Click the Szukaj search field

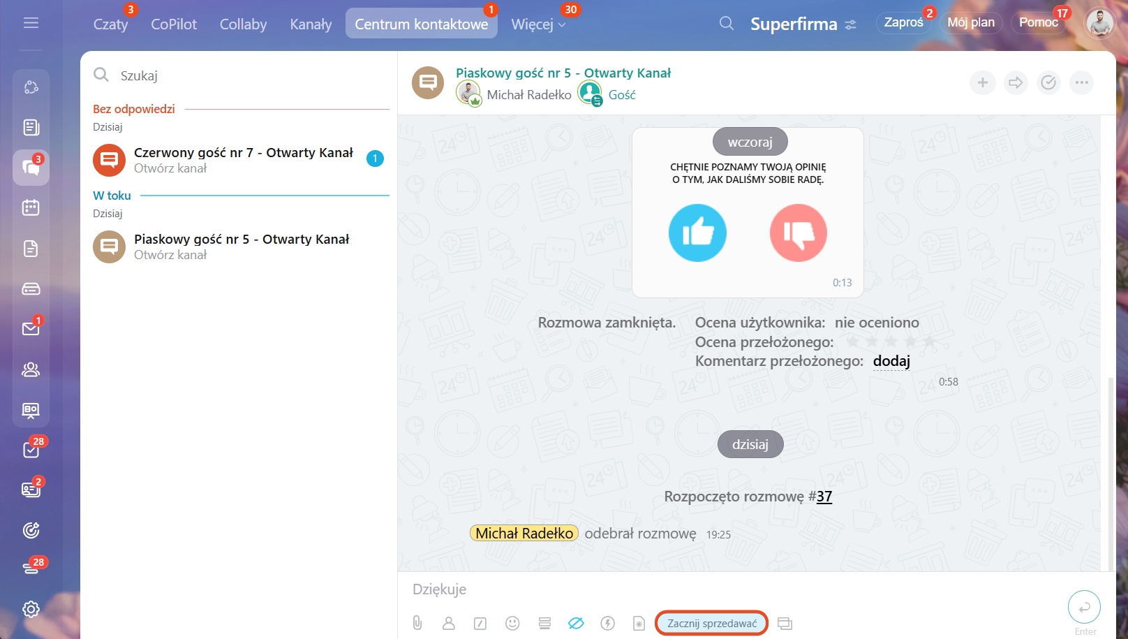[241, 75]
